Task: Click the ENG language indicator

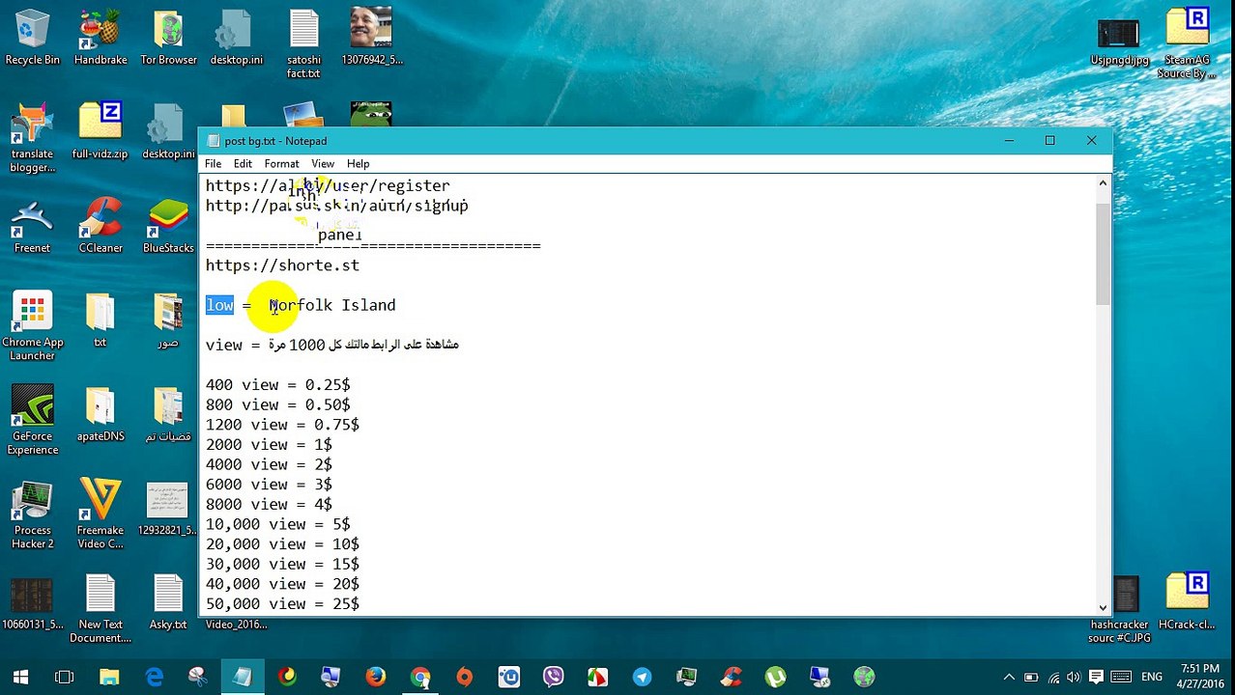Action: tap(1152, 677)
